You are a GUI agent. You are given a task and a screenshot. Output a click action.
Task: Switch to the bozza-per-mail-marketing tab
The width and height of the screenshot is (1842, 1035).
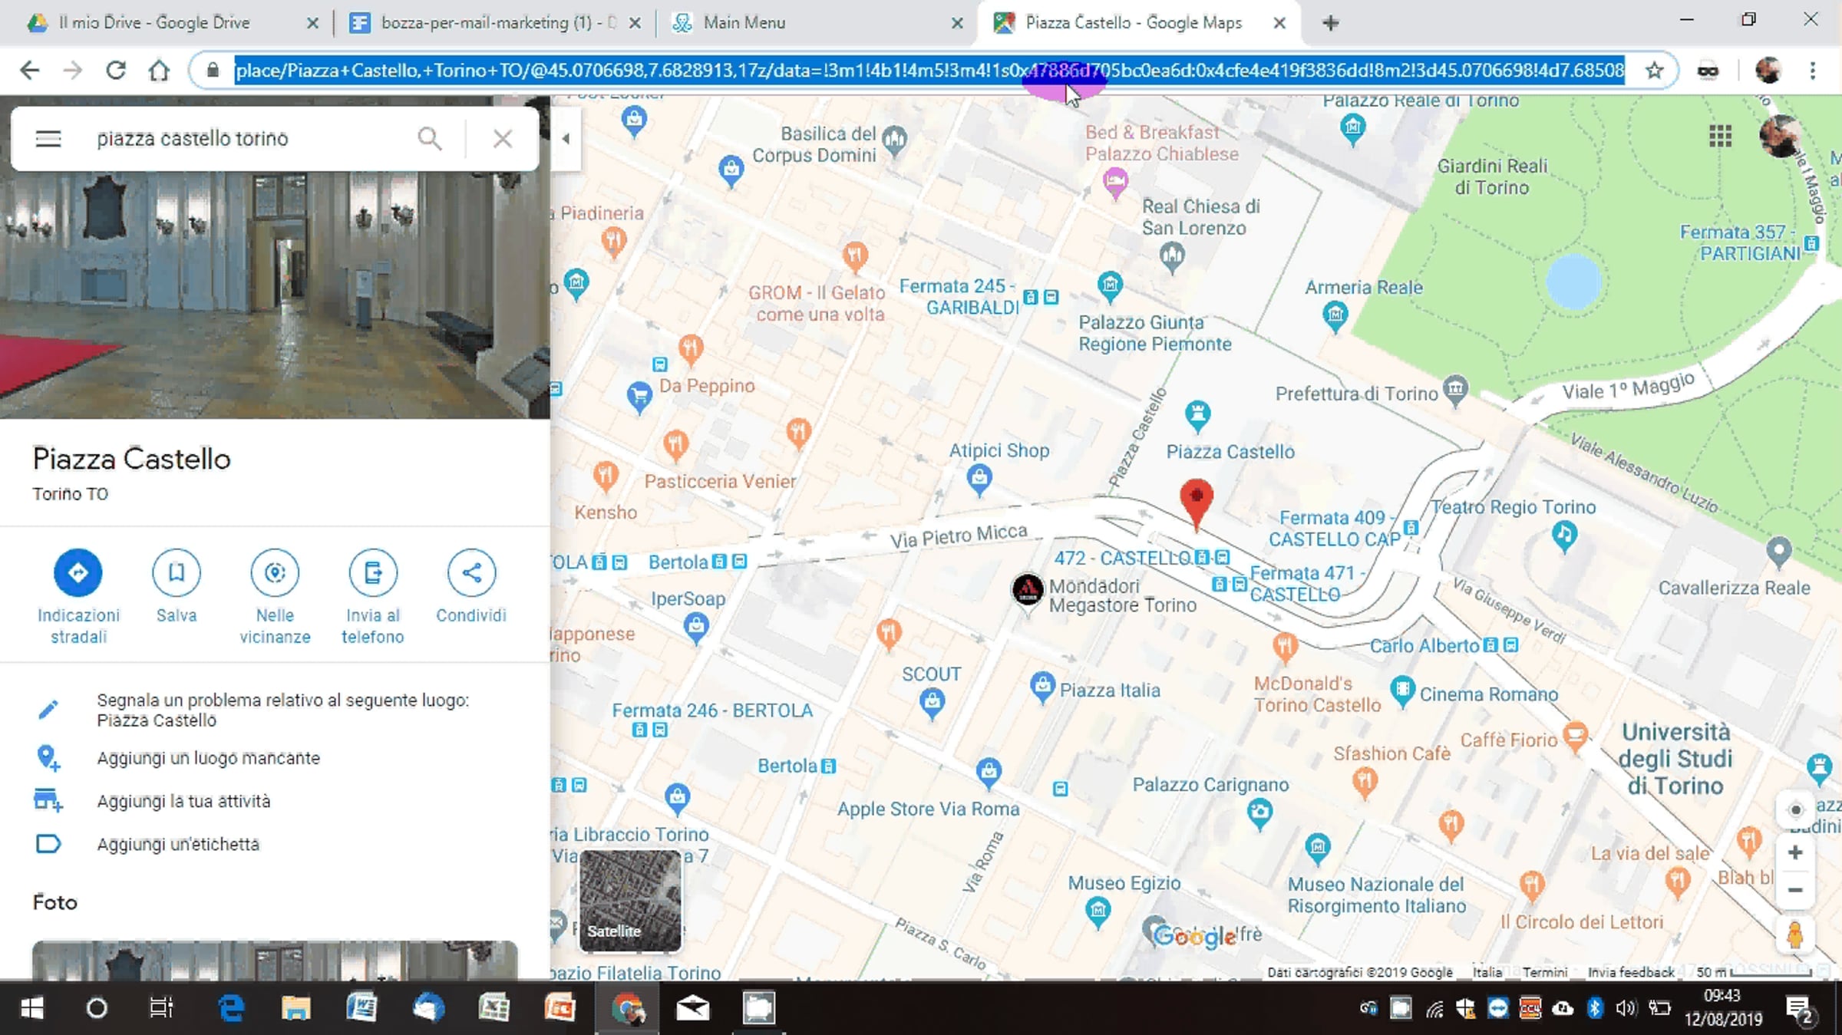click(494, 23)
